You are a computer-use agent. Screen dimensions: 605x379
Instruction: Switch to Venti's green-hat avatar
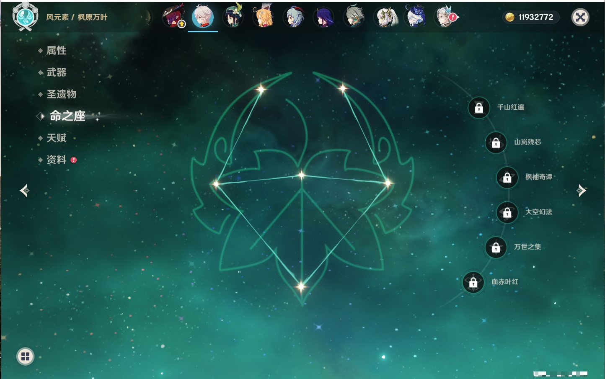pos(233,17)
